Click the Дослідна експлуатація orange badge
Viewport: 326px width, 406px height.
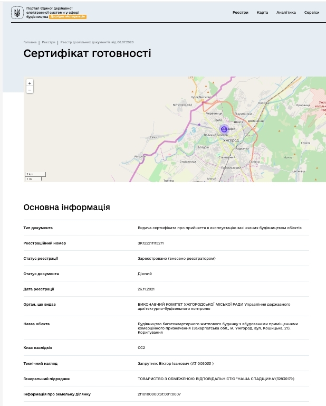coord(68,16)
